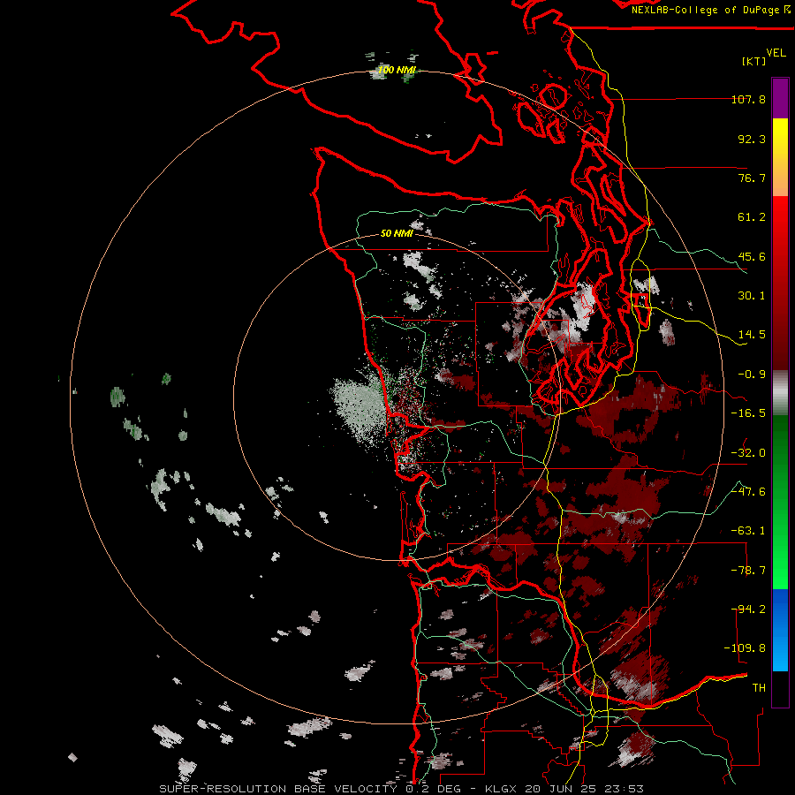The image size is (795, 795).
Task: Click the yellow-orange segment of velocity color bar
Action: tap(780, 157)
